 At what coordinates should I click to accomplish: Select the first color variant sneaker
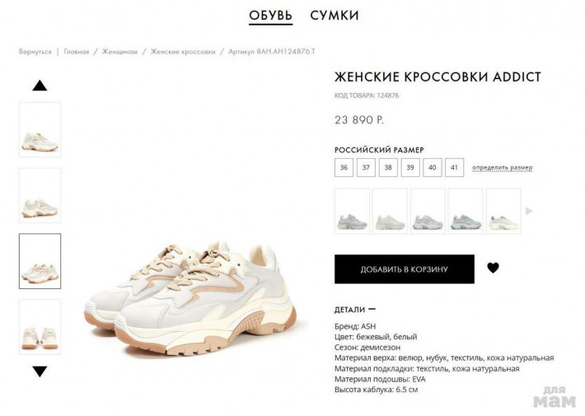(352, 211)
